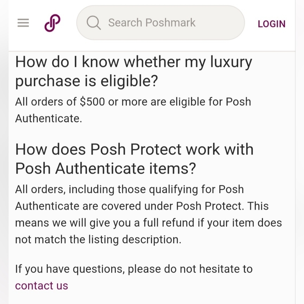Go to Poshmark home via logo

pyautogui.click(x=52, y=23)
